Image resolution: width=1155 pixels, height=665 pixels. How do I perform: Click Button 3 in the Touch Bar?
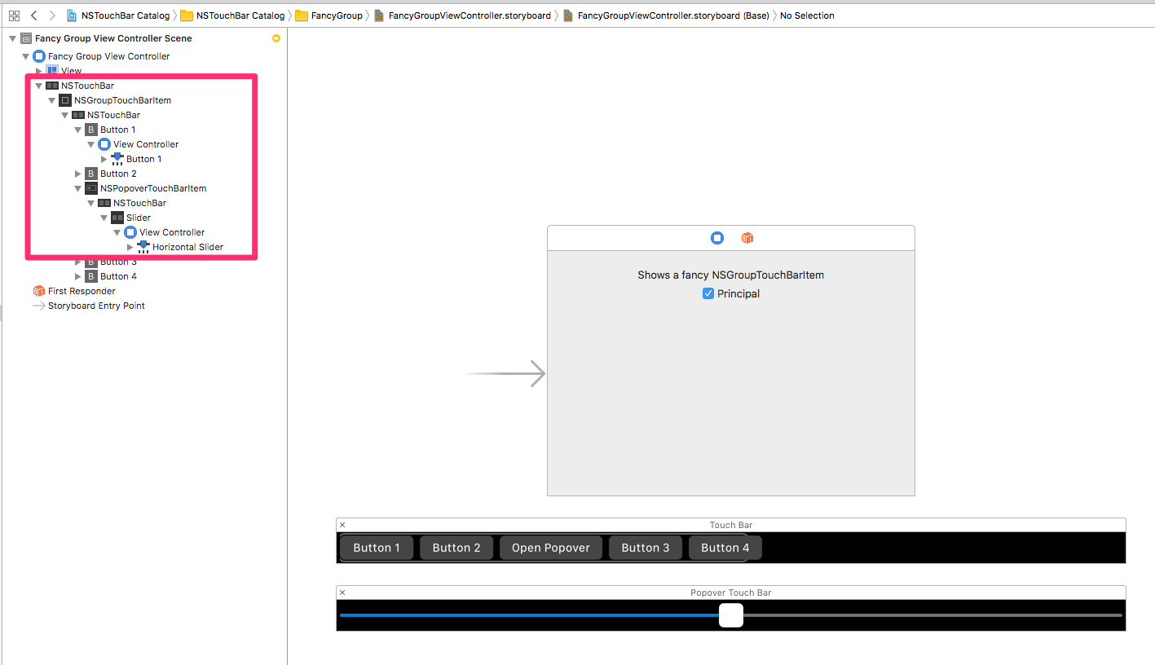point(645,548)
